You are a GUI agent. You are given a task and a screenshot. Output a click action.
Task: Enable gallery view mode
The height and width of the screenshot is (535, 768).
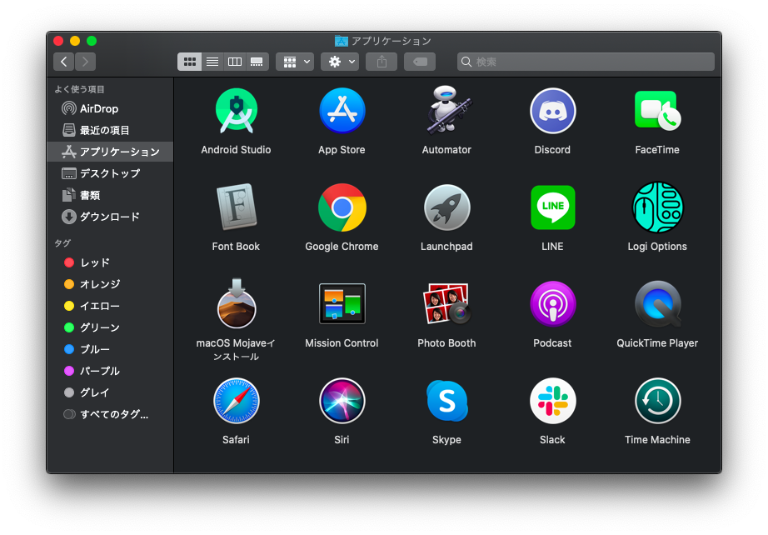point(256,61)
